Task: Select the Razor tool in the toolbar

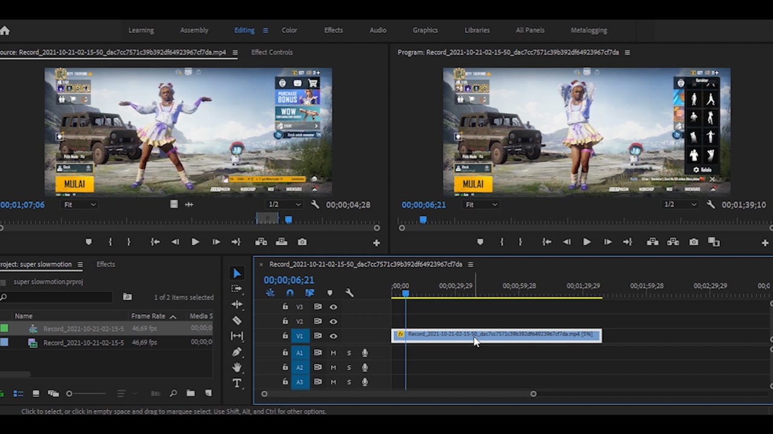Action: point(237,321)
